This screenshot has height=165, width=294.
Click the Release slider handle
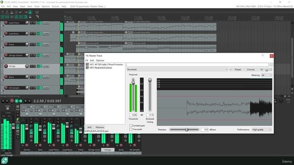tap(187, 129)
